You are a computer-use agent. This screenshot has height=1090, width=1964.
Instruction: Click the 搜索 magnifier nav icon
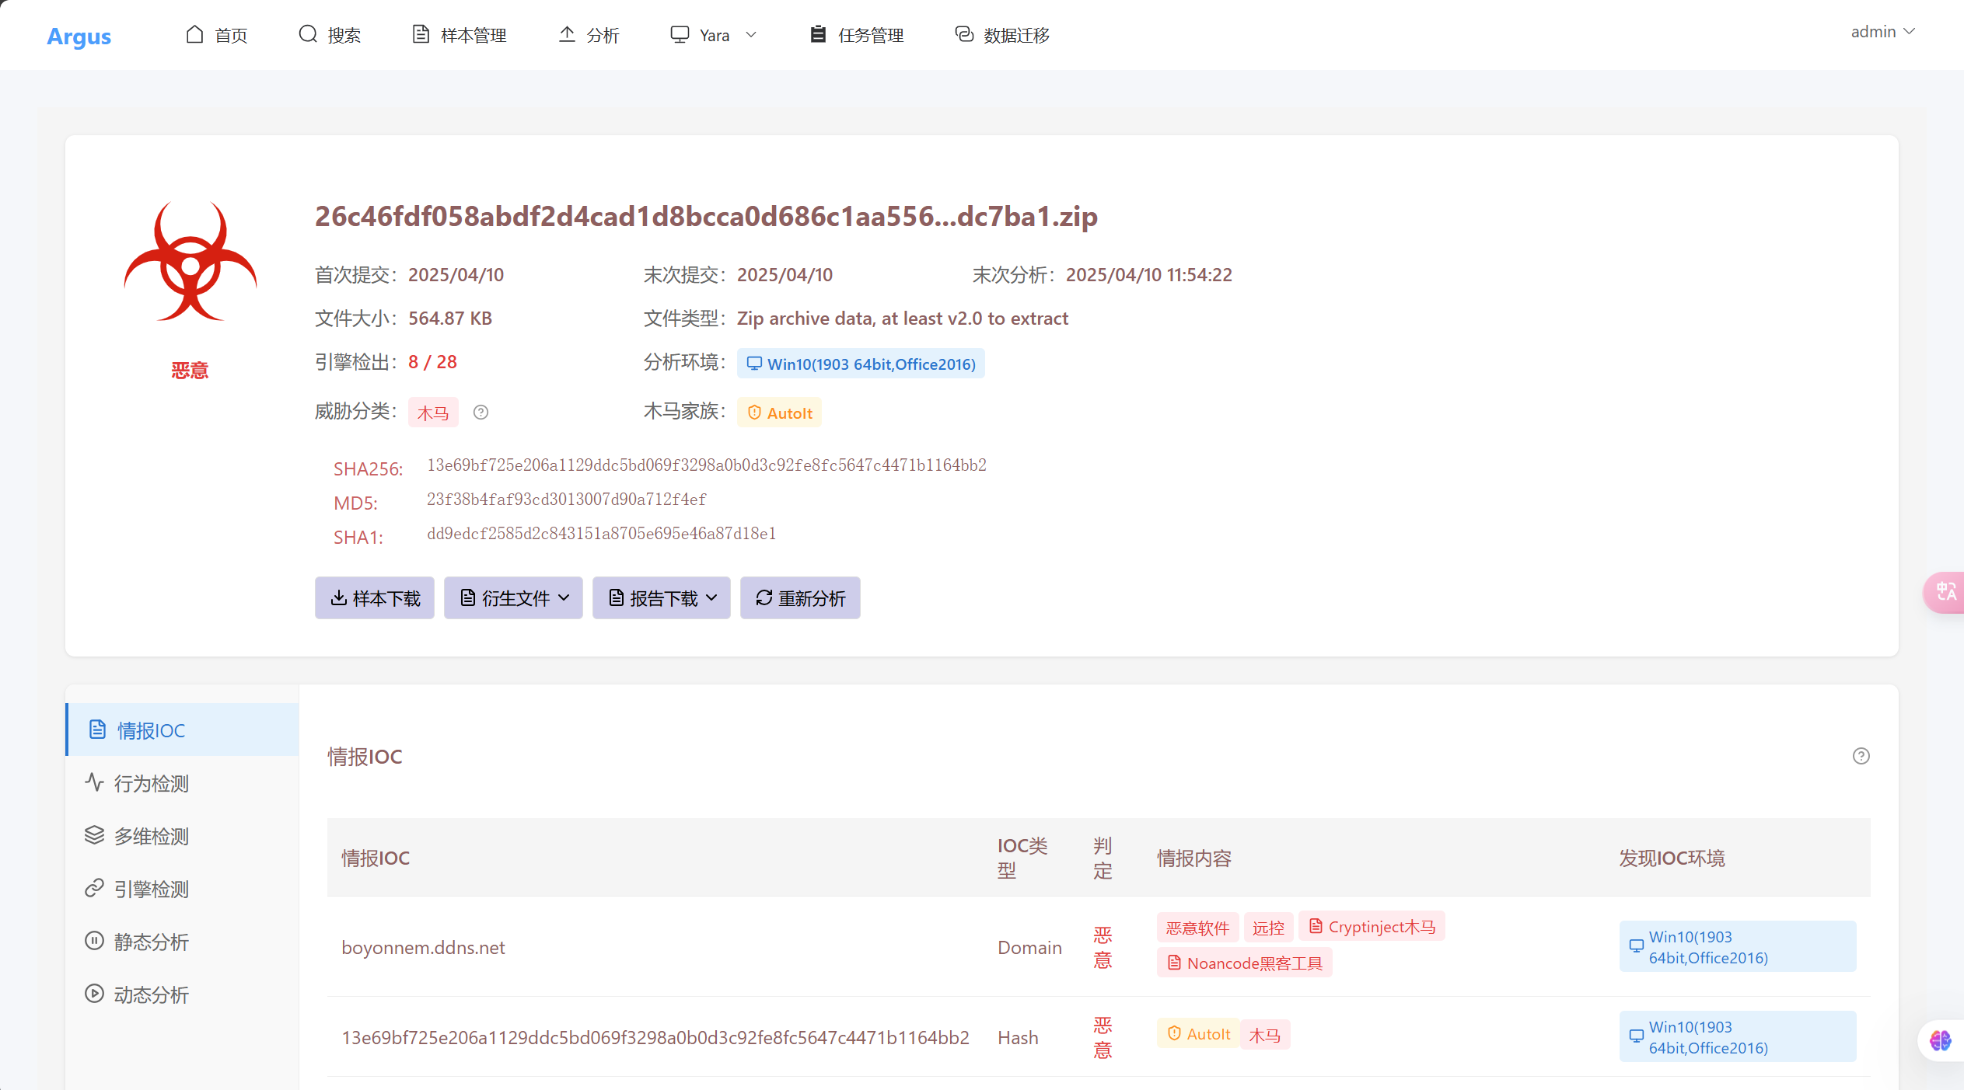pyautogui.click(x=308, y=34)
